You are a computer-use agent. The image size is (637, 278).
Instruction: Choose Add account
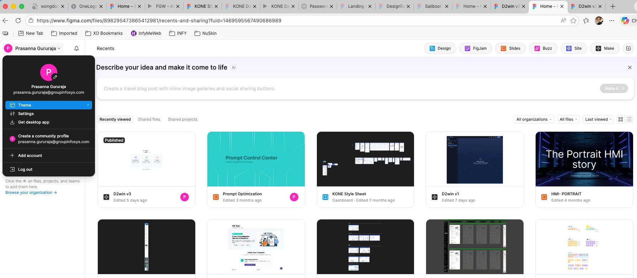point(49,156)
